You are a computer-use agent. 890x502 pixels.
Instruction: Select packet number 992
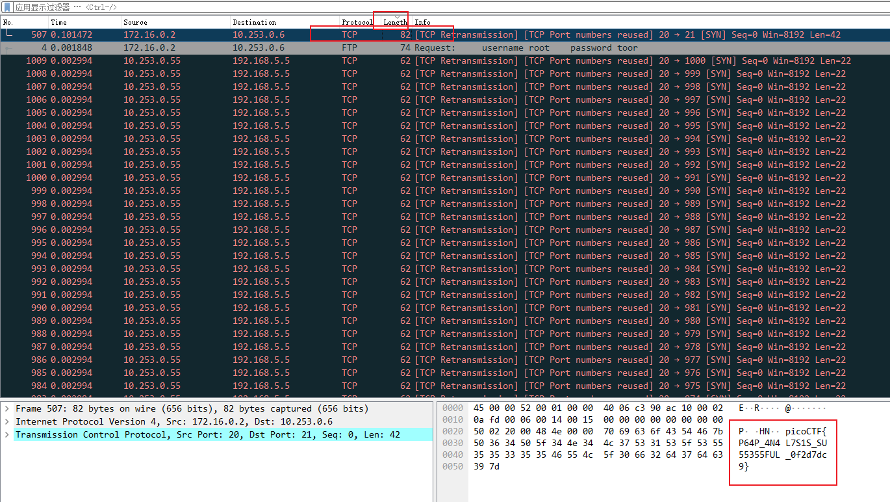[x=444, y=282]
